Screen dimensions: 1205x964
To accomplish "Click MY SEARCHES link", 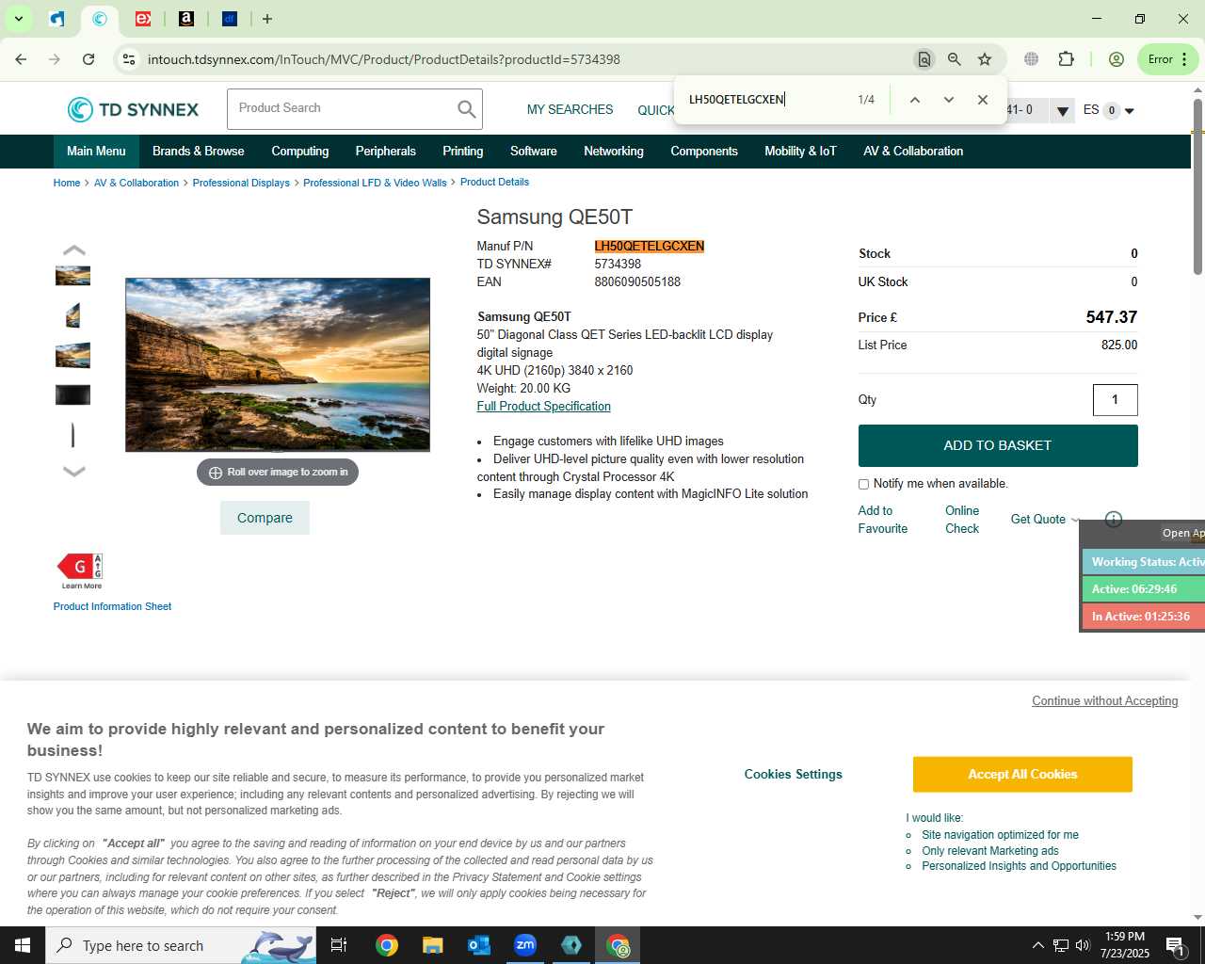I will 570,110.
